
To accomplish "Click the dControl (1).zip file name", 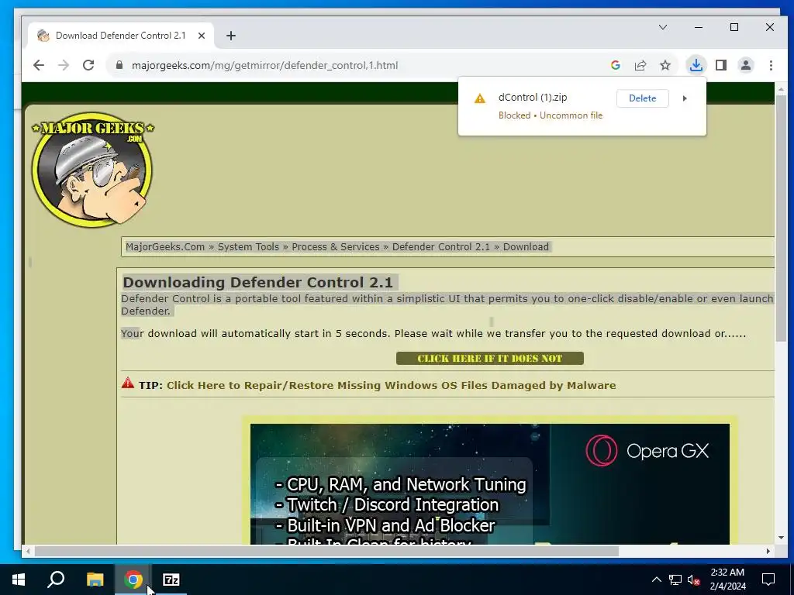I will pos(533,97).
